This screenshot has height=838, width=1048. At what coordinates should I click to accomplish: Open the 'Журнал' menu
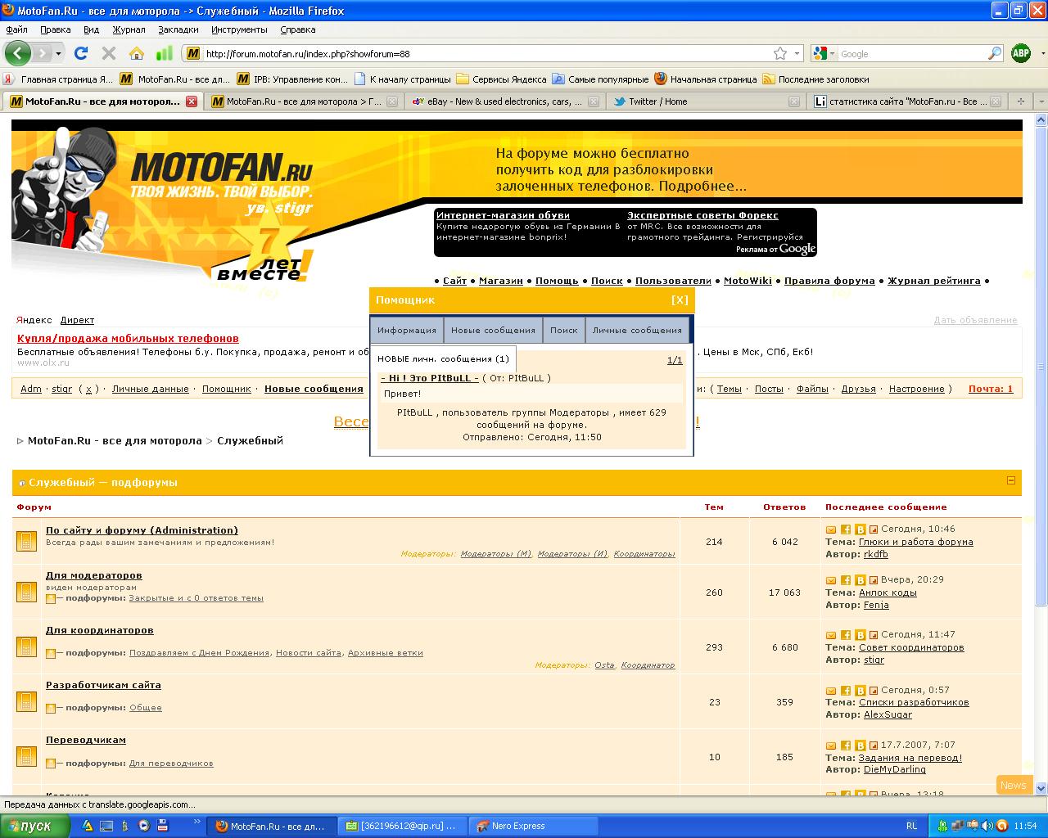pos(129,29)
